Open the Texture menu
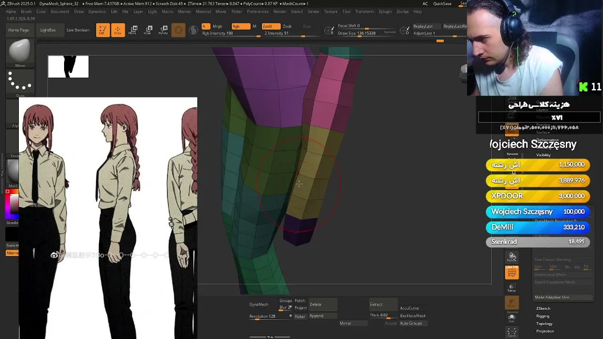 330,12
